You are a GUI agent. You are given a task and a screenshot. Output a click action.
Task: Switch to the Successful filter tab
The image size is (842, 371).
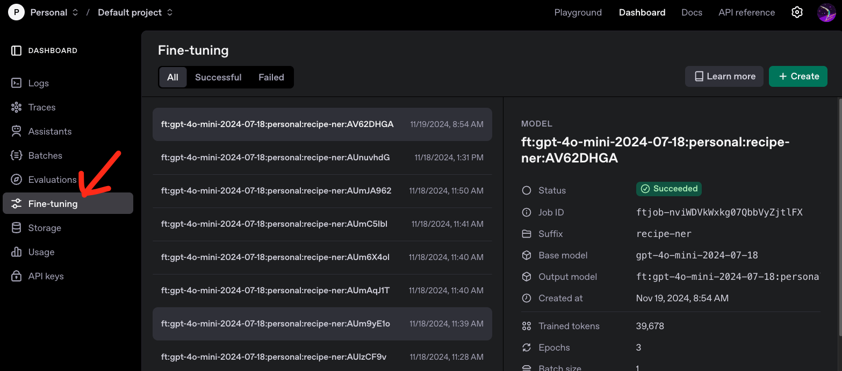(x=218, y=77)
